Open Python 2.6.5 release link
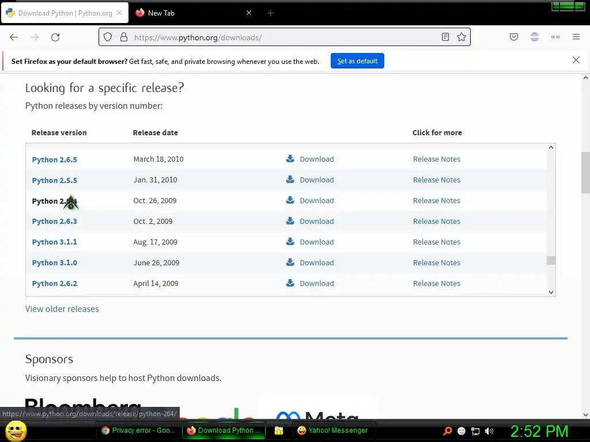Viewport: 590px width, 442px height. tap(55, 160)
